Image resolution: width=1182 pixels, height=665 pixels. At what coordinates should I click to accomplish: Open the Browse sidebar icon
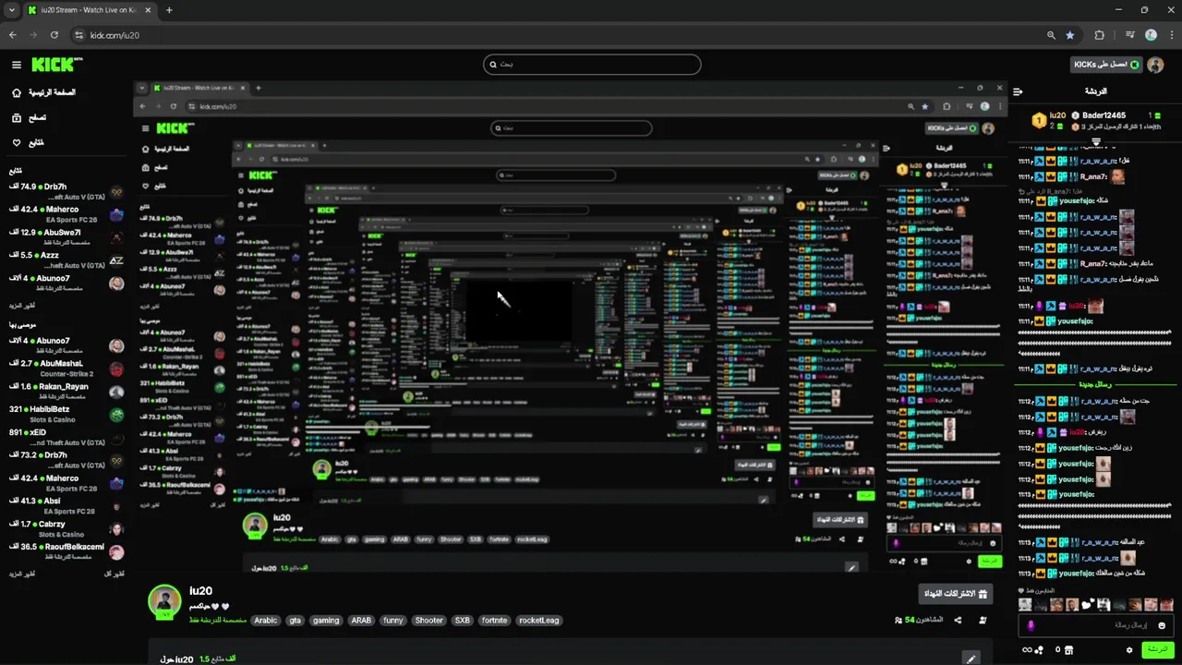pyautogui.click(x=16, y=118)
